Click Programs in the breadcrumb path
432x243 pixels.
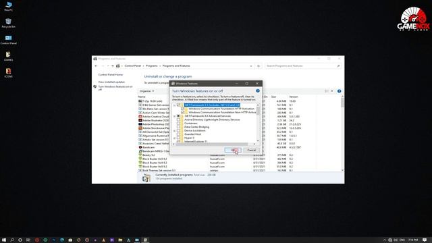(x=151, y=66)
